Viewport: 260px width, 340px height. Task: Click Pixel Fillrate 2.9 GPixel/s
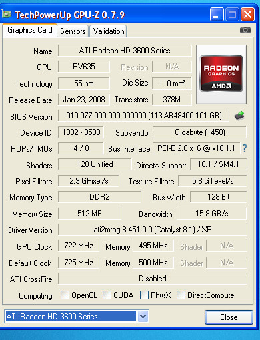(x=89, y=181)
